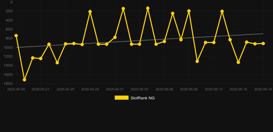Click the 2025-05-21 x-axis label
This screenshot has height=132, width=273.
point(40,89)
